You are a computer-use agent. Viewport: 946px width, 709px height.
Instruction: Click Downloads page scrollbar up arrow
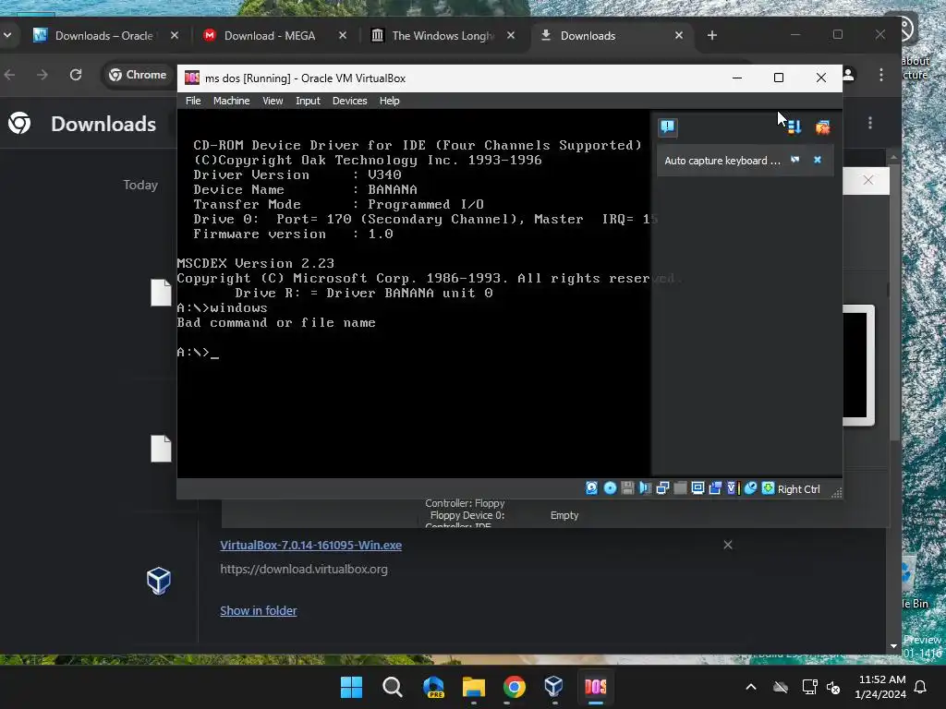point(893,157)
